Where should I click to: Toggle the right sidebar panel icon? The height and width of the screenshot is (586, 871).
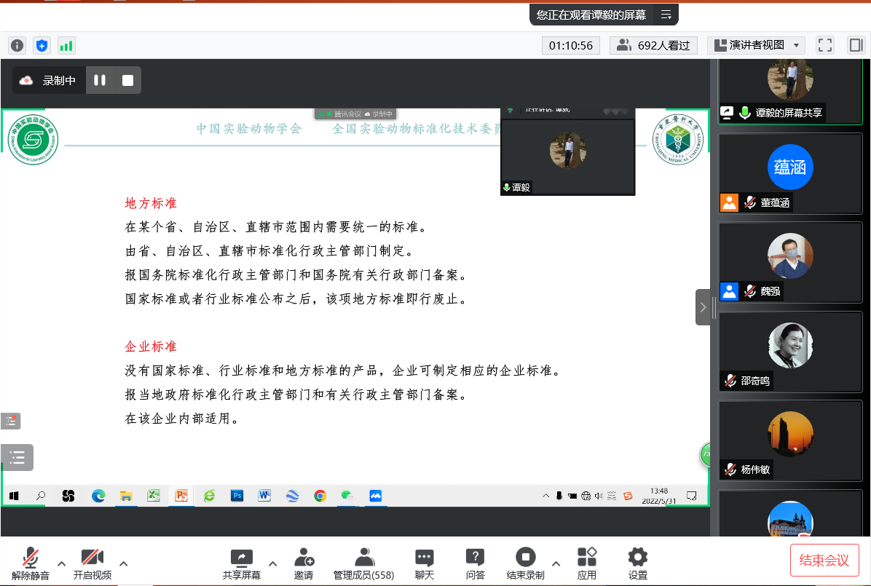click(x=856, y=45)
